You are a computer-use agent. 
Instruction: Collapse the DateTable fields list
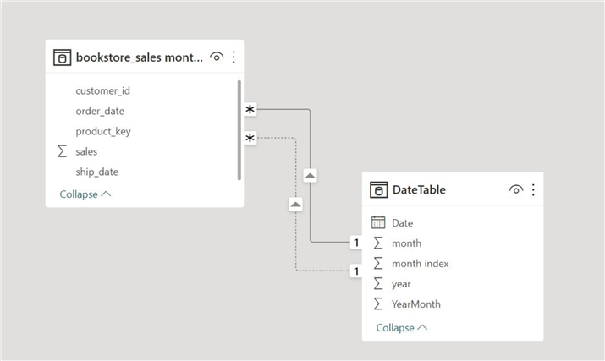[x=402, y=327]
